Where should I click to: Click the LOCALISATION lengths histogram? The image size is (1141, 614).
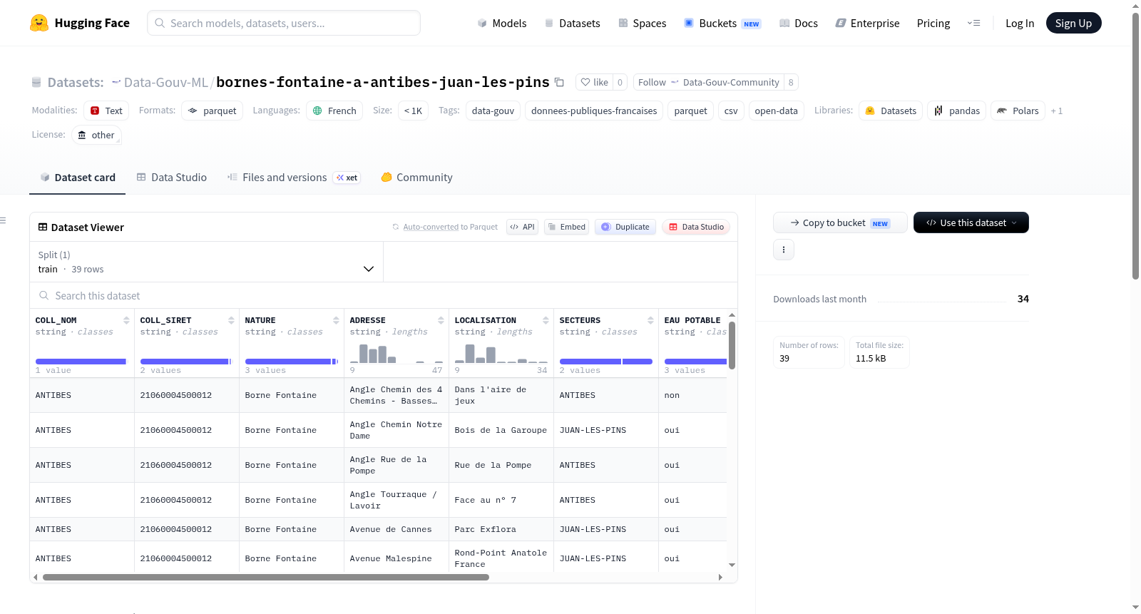[x=501, y=353]
